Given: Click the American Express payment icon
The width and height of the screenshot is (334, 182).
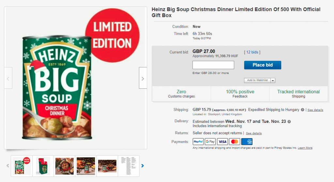Looking at the screenshot, I should coord(247,142).
